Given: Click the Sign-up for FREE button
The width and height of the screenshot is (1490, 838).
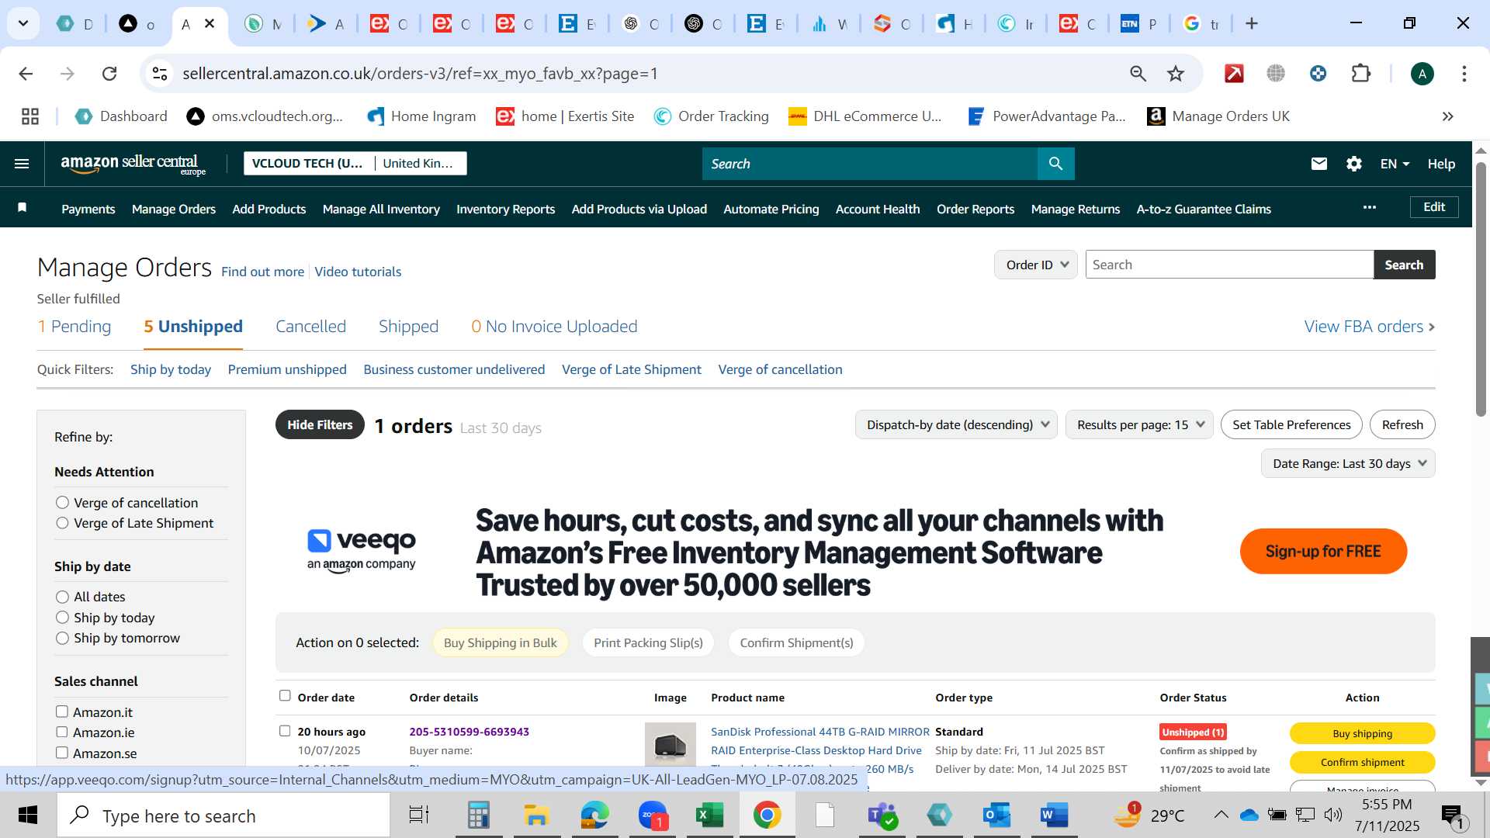Looking at the screenshot, I should (x=1323, y=552).
